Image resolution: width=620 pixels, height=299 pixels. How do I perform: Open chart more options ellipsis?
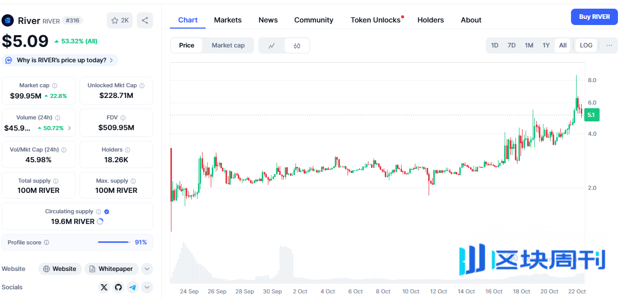point(609,45)
